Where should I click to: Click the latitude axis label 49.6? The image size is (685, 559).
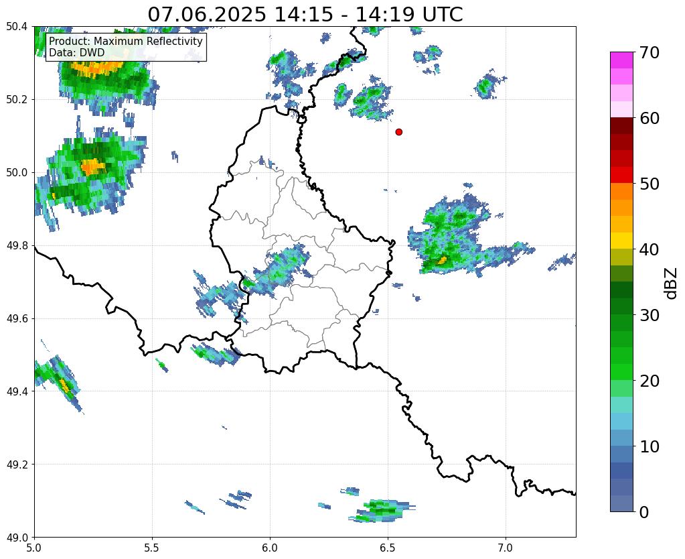[x=17, y=318]
